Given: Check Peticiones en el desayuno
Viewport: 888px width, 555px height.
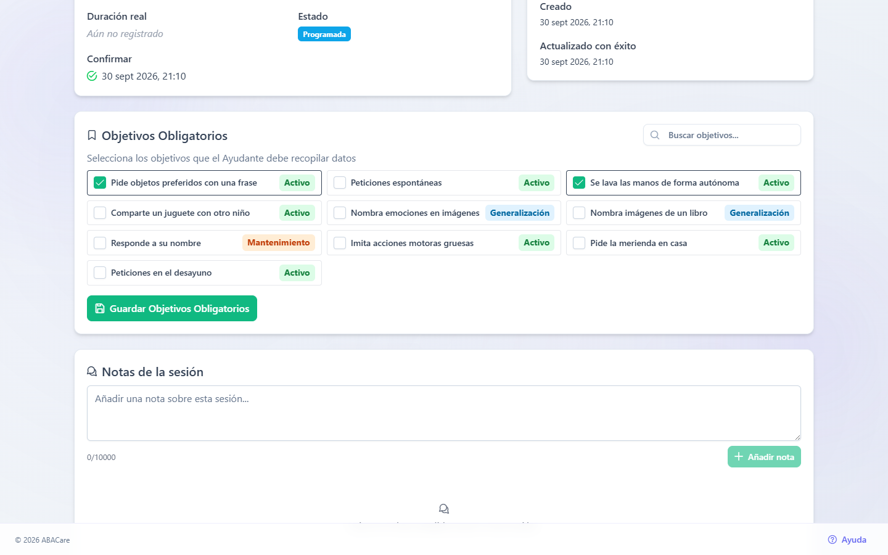Looking at the screenshot, I should pyautogui.click(x=100, y=273).
